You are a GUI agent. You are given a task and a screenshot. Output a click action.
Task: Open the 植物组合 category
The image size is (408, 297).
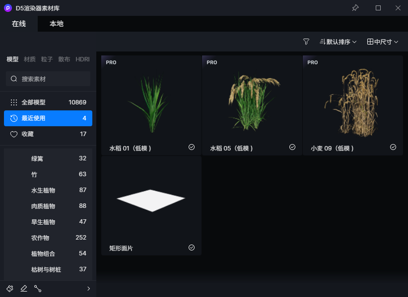click(x=48, y=253)
